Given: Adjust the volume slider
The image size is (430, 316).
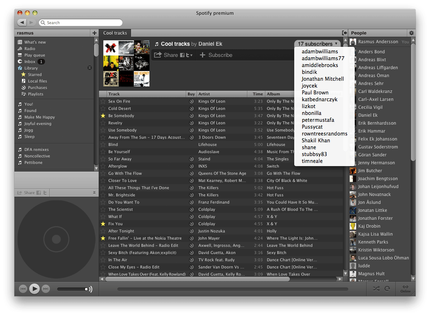Looking at the screenshot, I should pyautogui.click(x=73, y=289).
